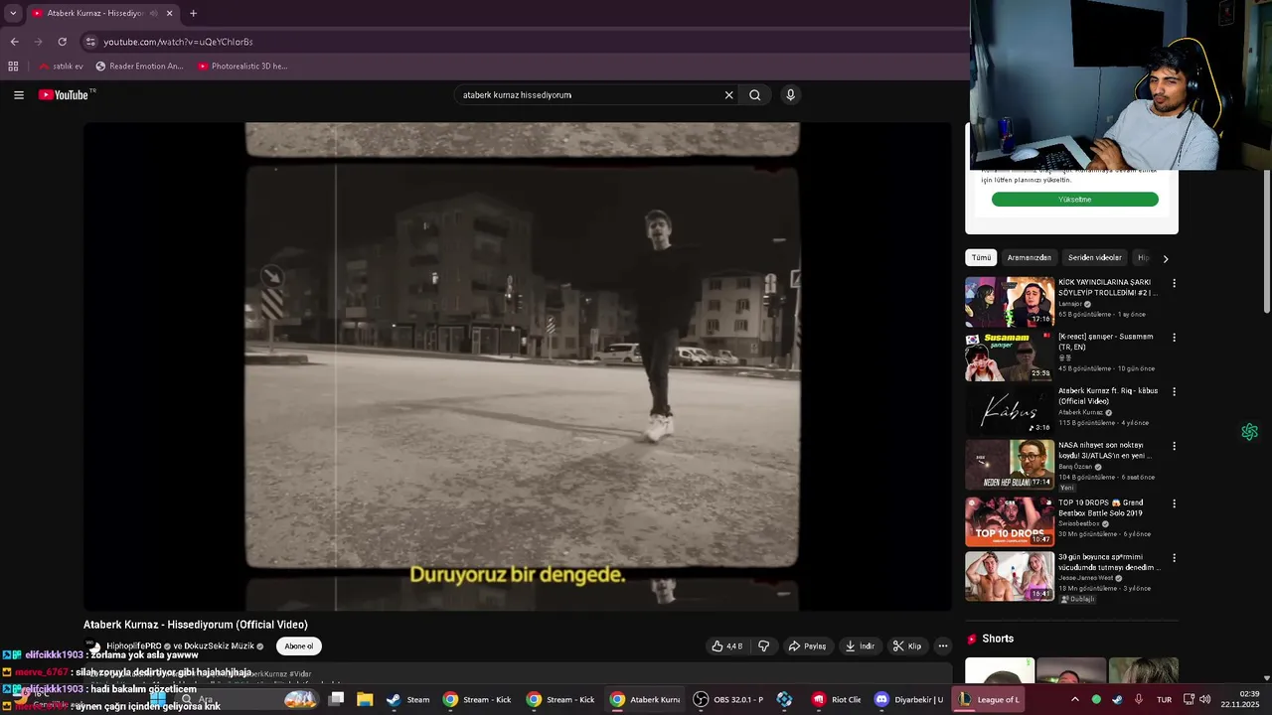
Task: Dislike the Hissediyorum video
Action: pos(763,646)
